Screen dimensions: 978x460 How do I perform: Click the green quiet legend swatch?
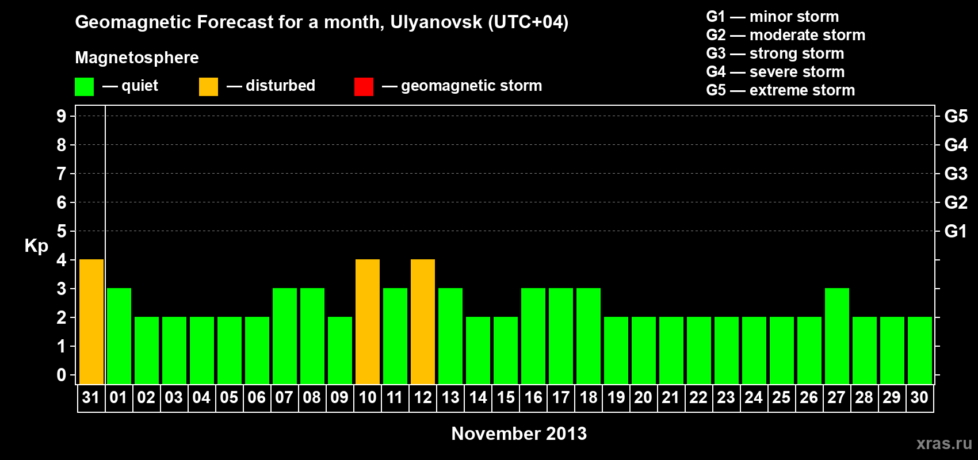84,87
